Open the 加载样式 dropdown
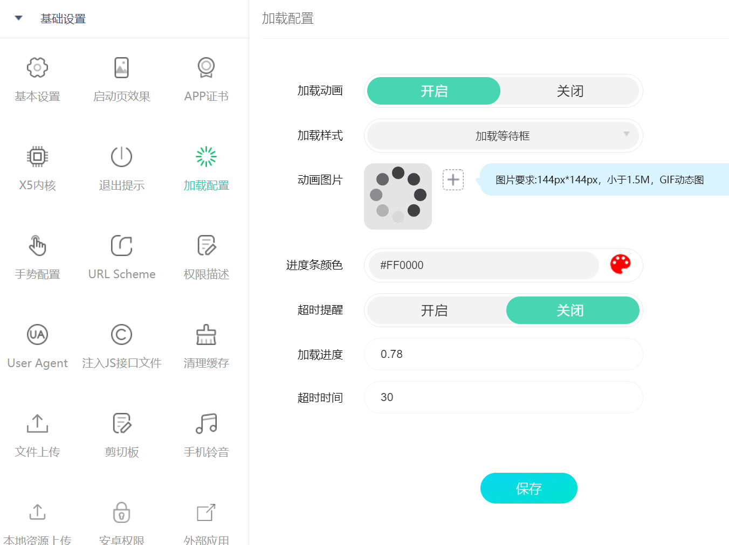729x545 pixels. 503,136
